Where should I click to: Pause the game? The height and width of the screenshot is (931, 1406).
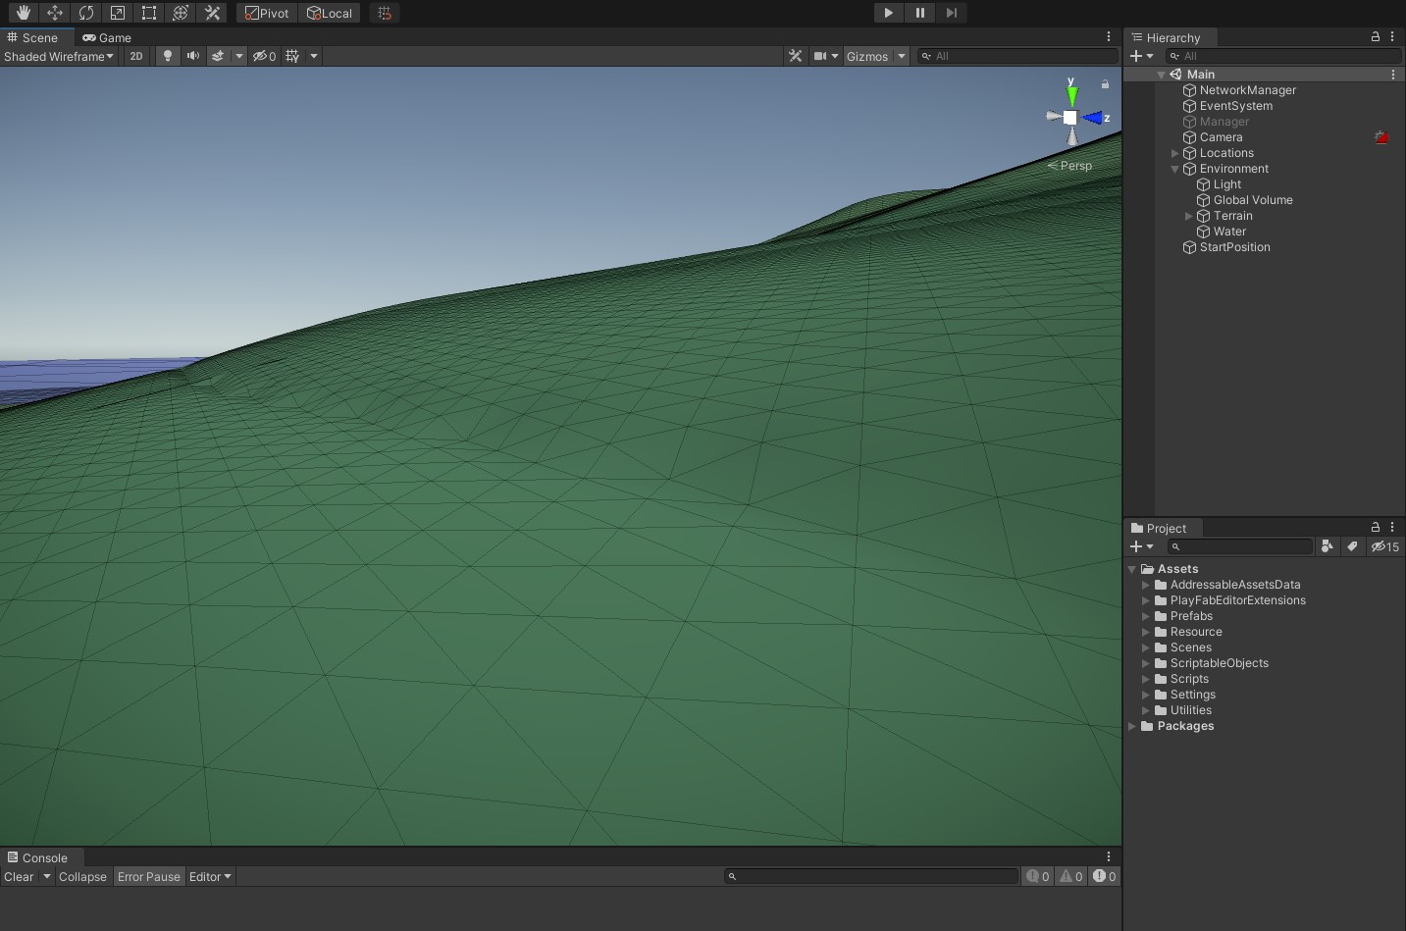coord(919,13)
